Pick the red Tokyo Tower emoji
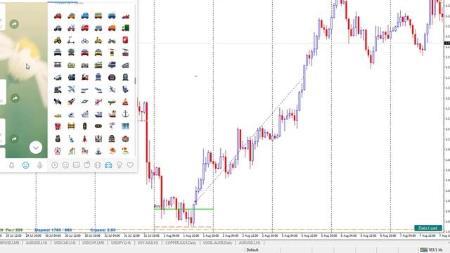 click(x=84, y=139)
